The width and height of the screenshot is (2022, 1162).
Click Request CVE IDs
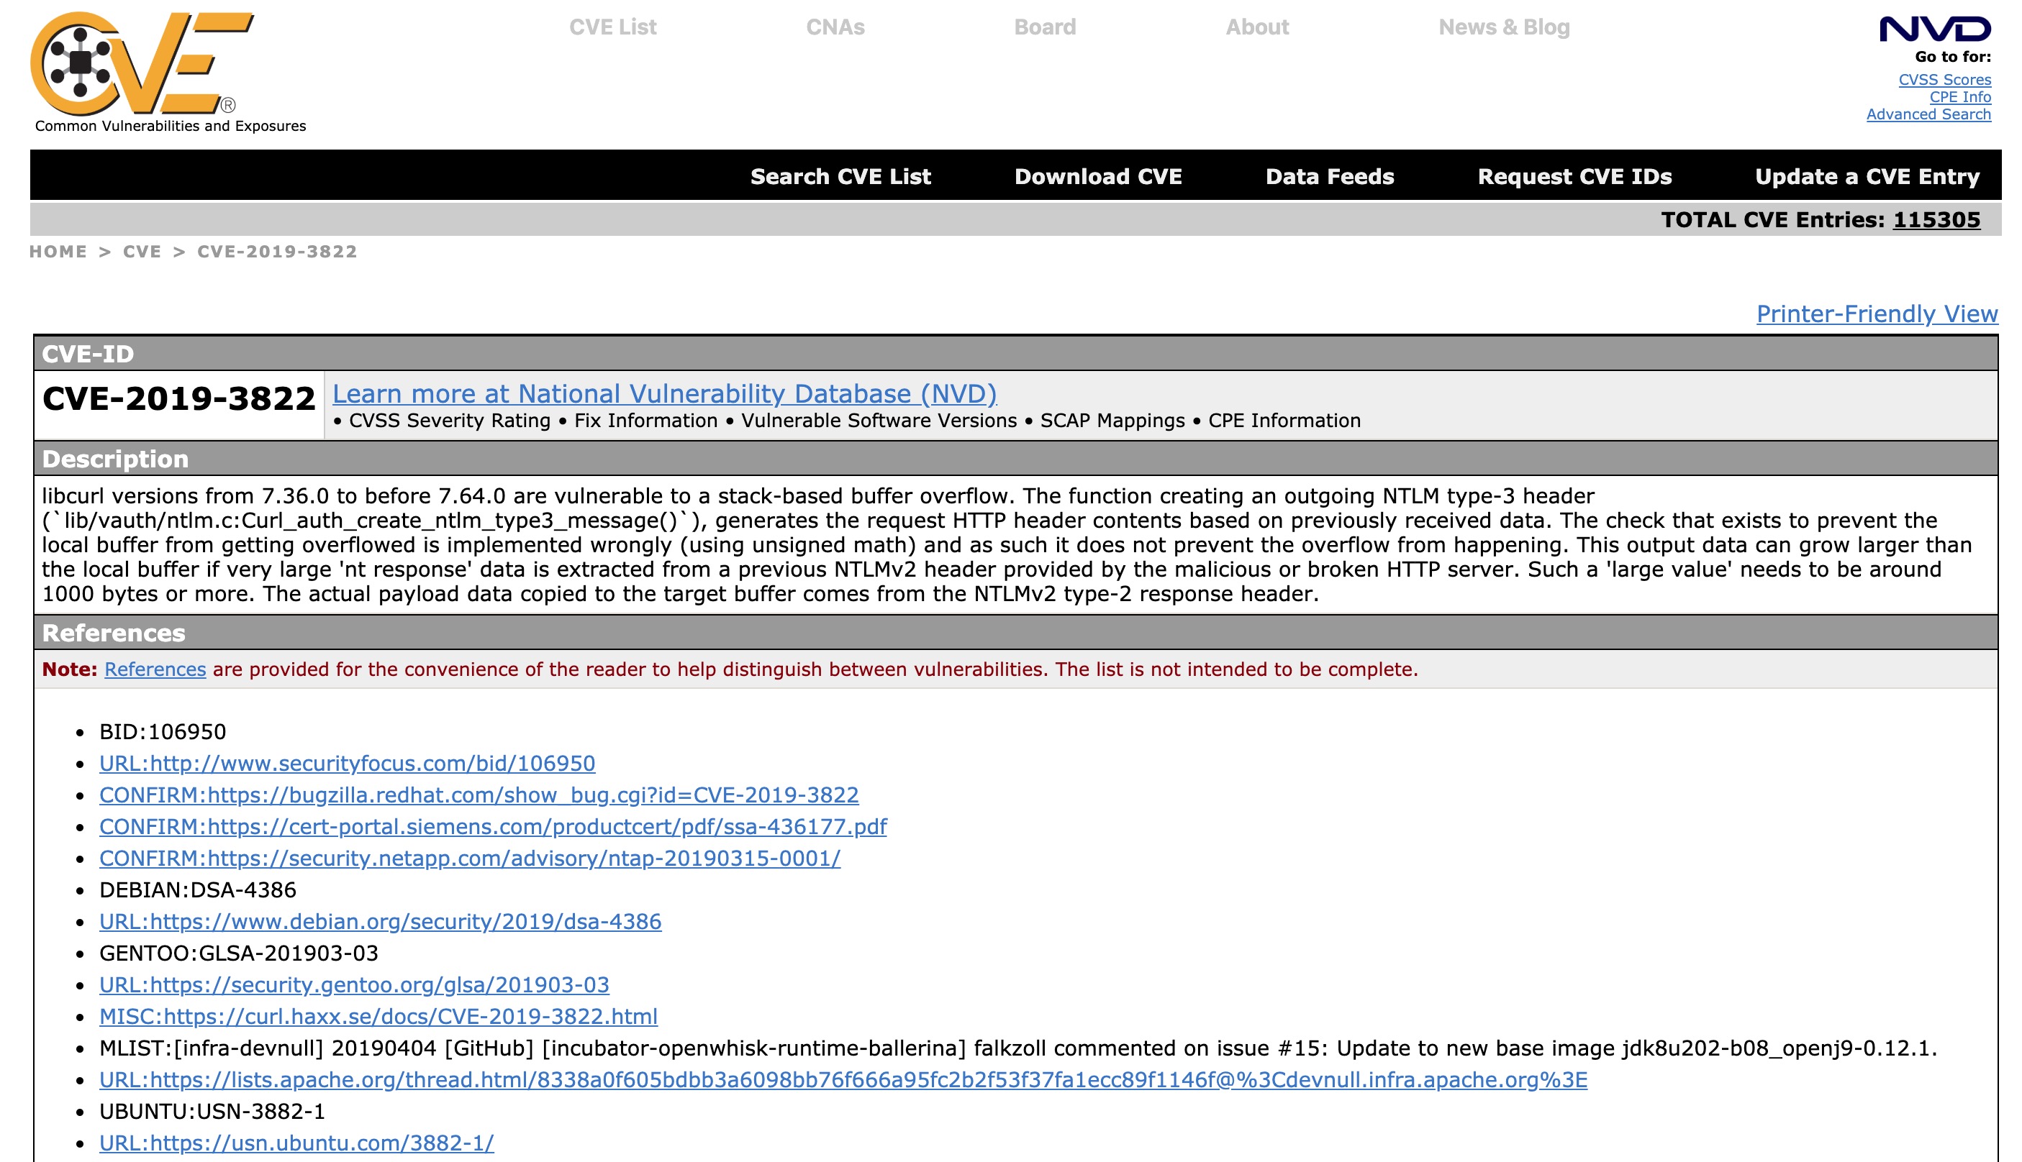click(1574, 176)
